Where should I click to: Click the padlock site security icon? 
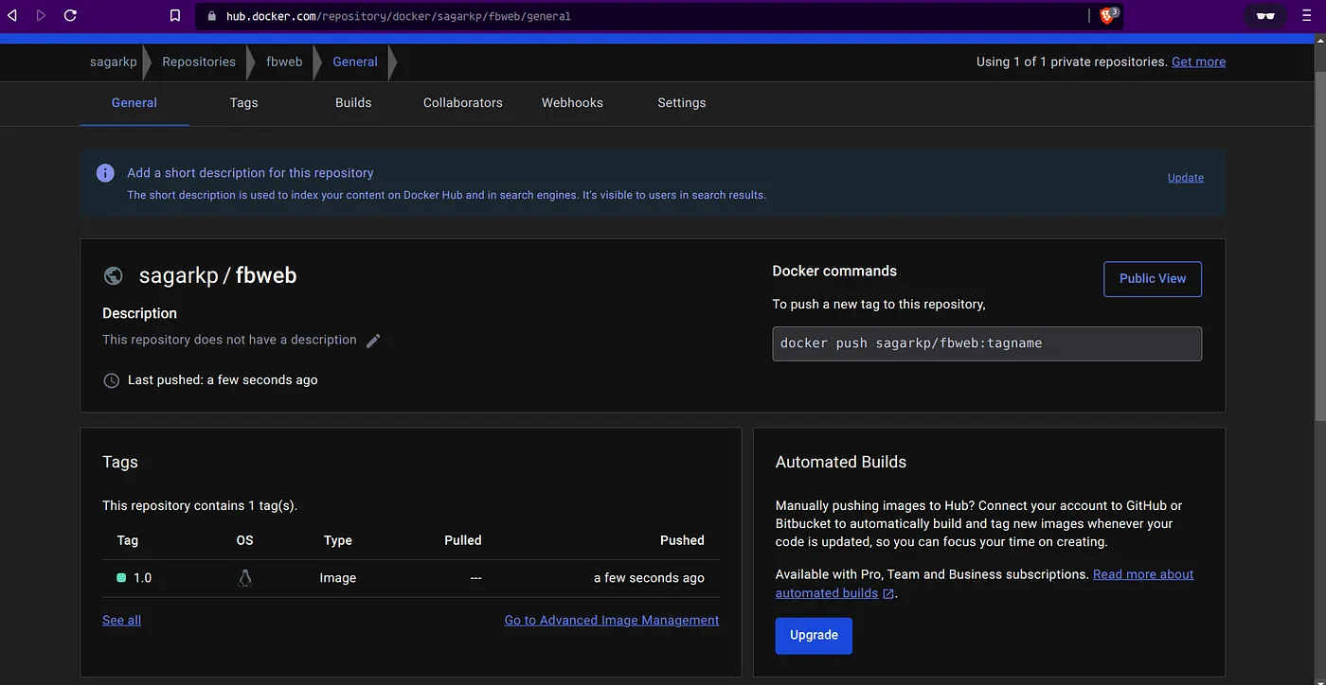210,16
